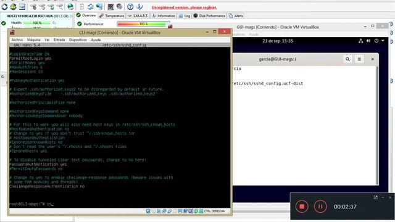Click the 'root@CLI-mags' shell prompt line
This screenshot has height=222, width=395.
click(x=31, y=204)
